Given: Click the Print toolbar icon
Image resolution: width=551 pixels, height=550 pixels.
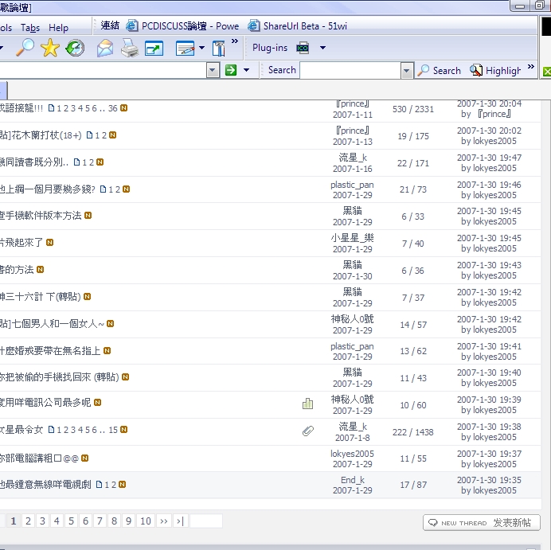Looking at the screenshot, I should 129,48.
